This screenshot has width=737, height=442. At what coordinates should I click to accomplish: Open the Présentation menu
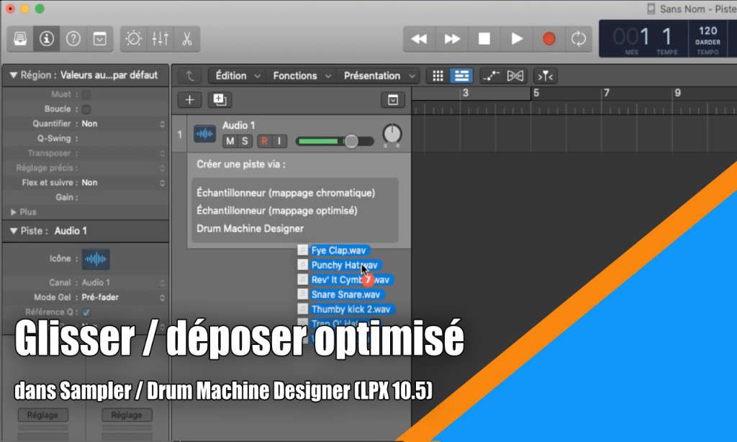pos(372,75)
